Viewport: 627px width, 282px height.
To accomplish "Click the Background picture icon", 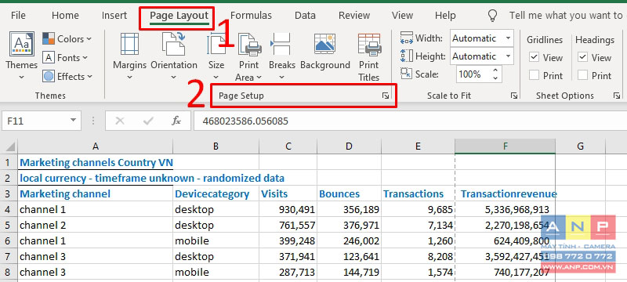I will tap(324, 44).
